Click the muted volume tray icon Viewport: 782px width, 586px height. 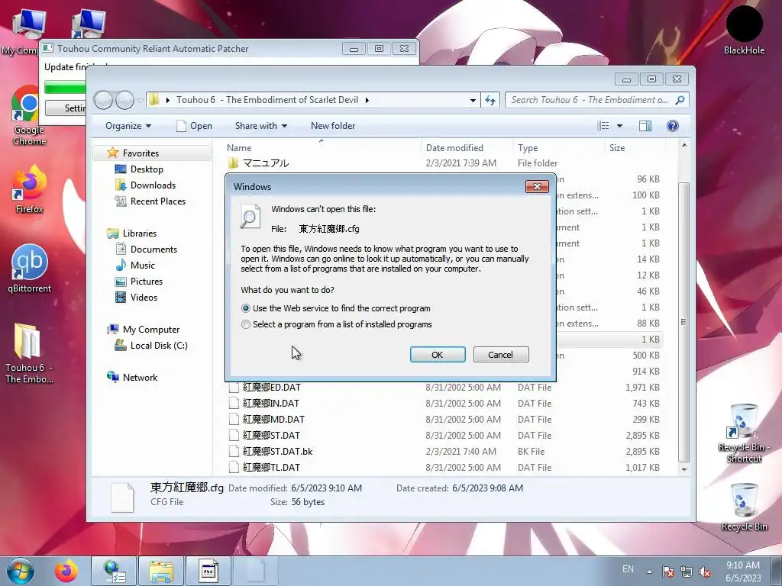coord(705,572)
